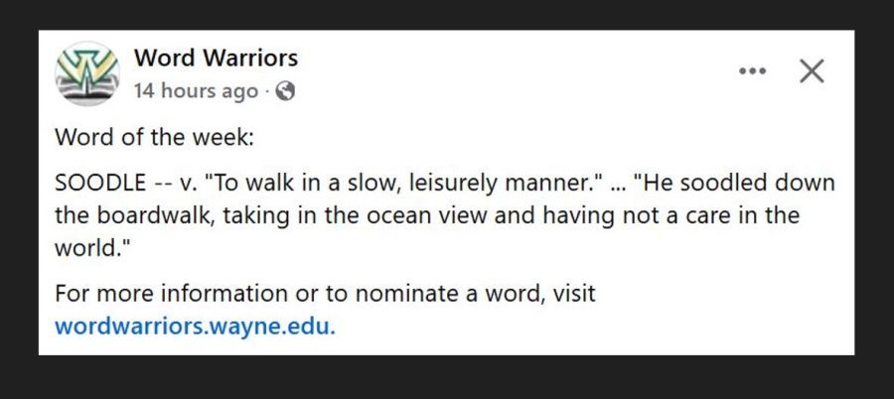
Task: Open the Word Warriors page name
Action: tap(216, 58)
